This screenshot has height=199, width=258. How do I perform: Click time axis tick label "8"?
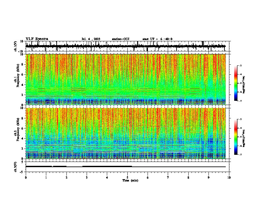tap(188, 178)
